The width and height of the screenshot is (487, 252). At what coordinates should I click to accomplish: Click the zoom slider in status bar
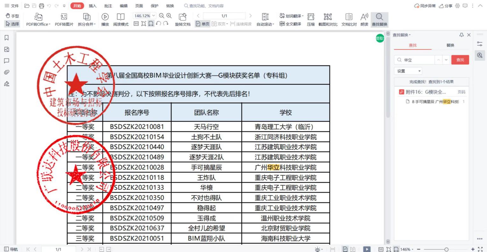click(x=446, y=249)
